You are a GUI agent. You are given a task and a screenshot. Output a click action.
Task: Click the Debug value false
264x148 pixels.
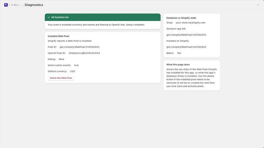click(61, 59)
